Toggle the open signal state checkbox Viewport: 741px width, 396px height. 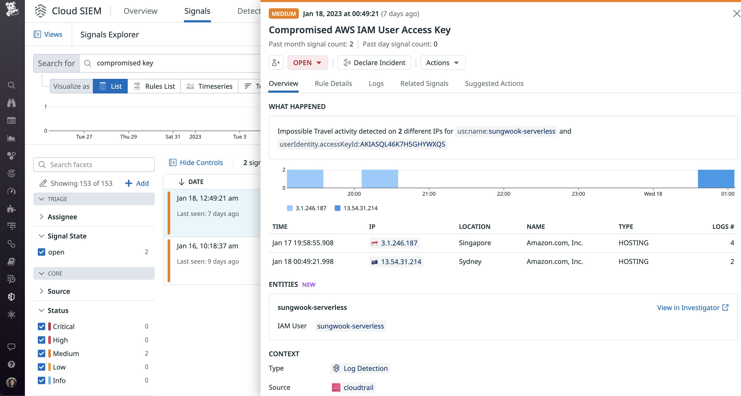click(x=42, y=252)
